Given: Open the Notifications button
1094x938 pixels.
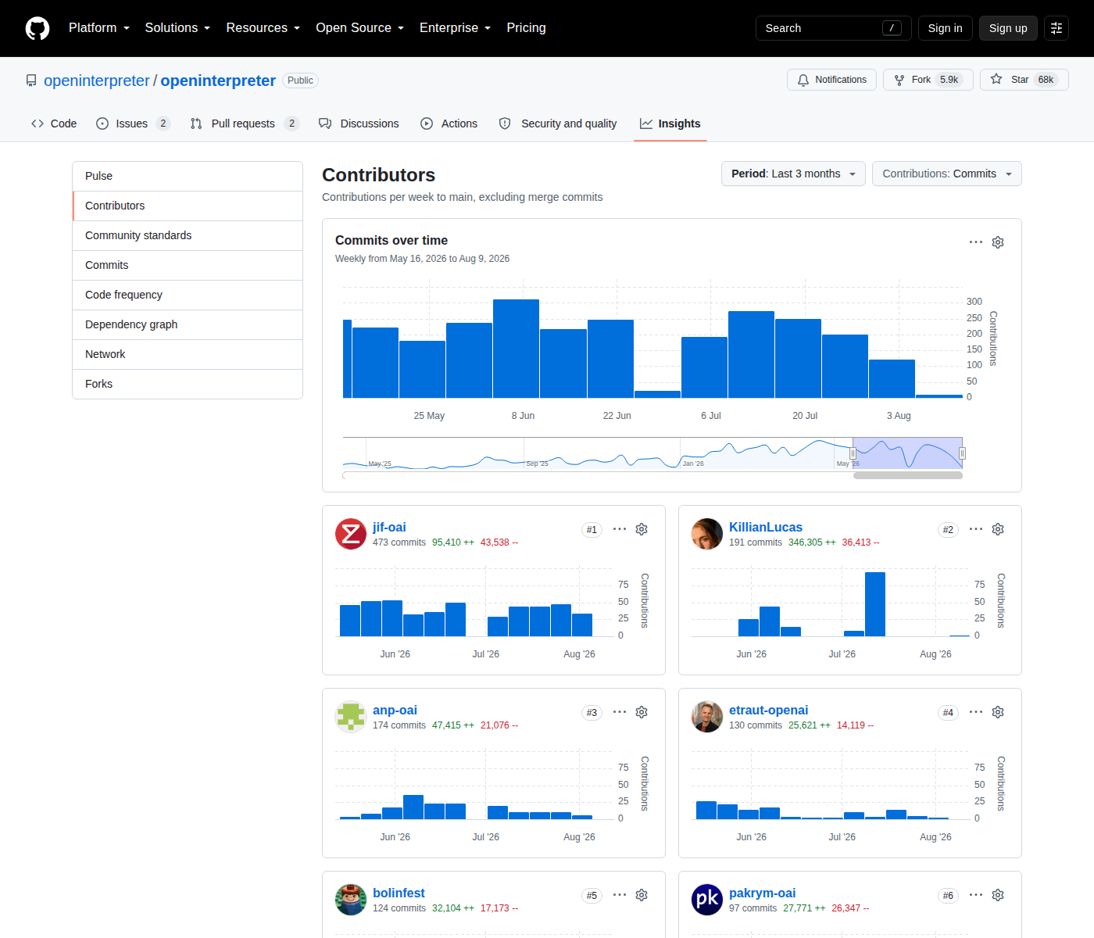Looking at the screenshot, I should click(831, 80).
